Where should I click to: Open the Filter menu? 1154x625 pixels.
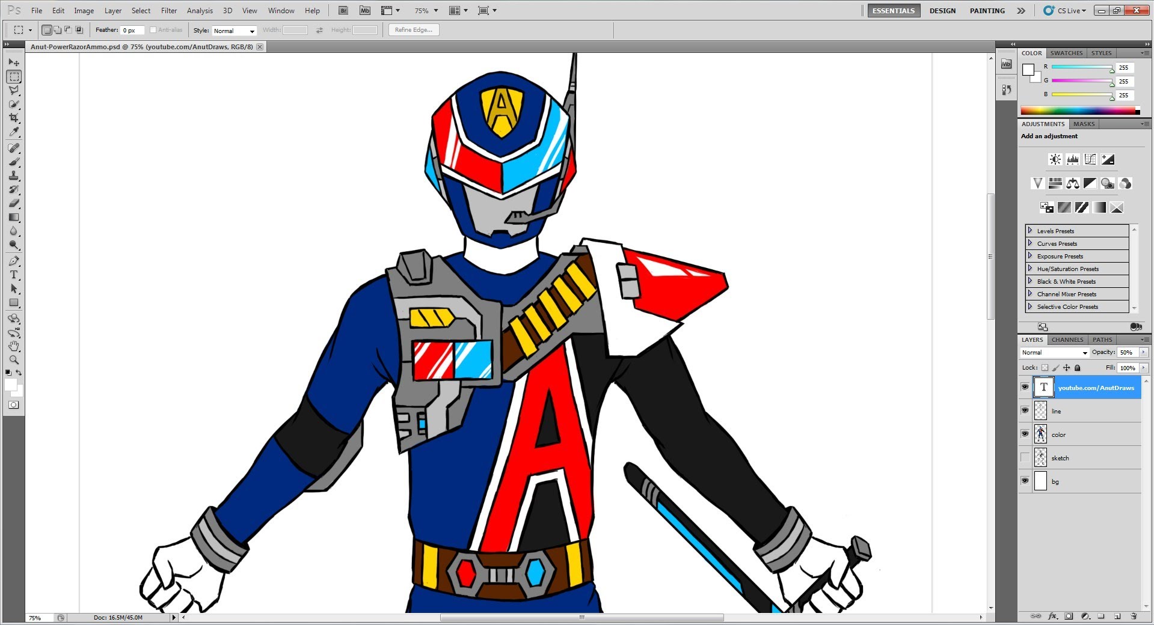pos(168,10)
